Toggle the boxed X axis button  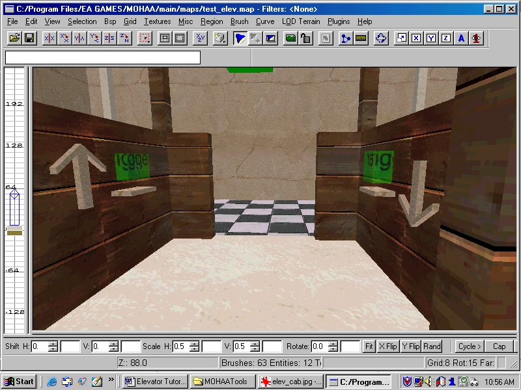pos(416,38)
